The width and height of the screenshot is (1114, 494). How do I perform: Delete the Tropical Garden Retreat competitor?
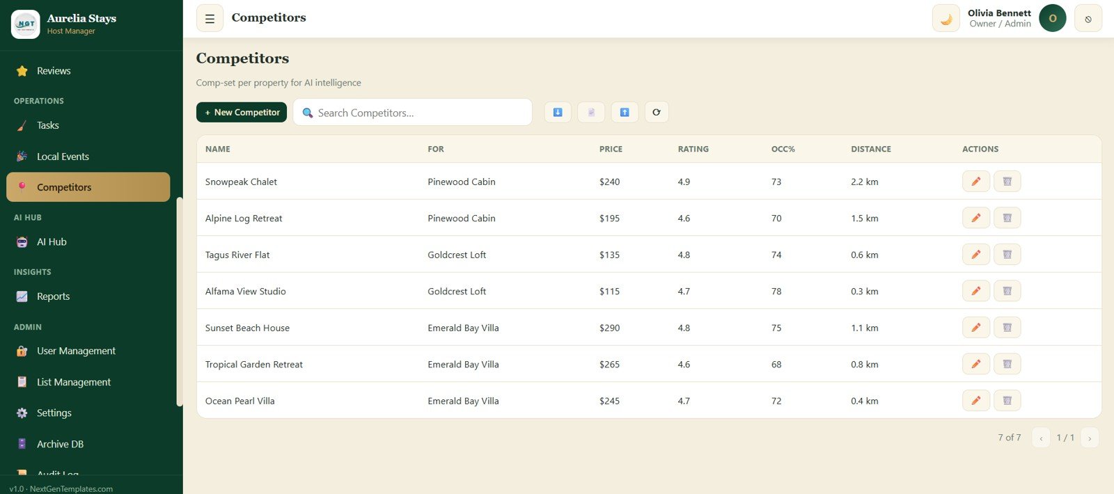[x=1007, y=364]
